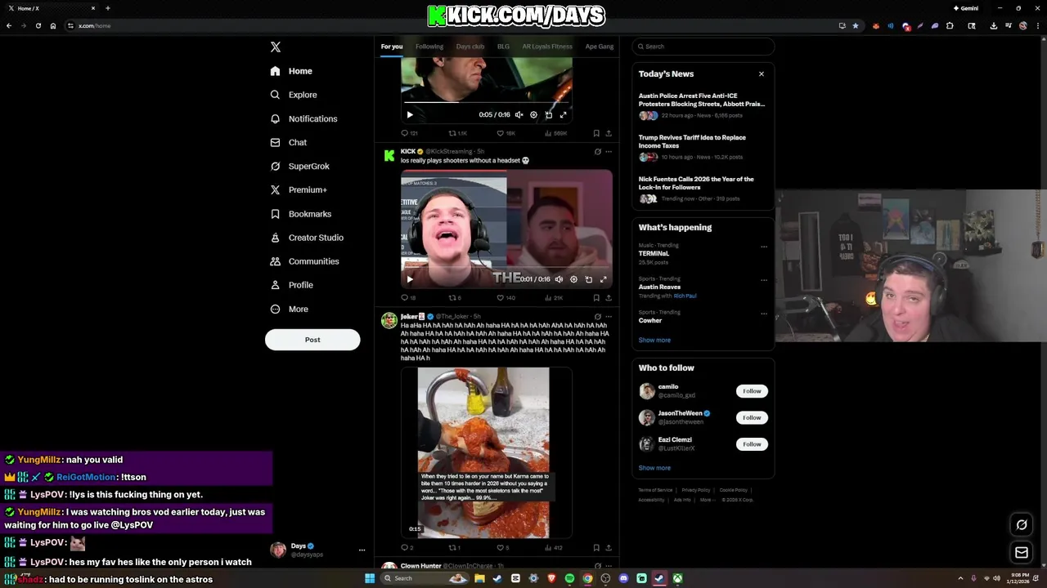
Task: Like the top post with 18K likes
Action: click(506, 133)
